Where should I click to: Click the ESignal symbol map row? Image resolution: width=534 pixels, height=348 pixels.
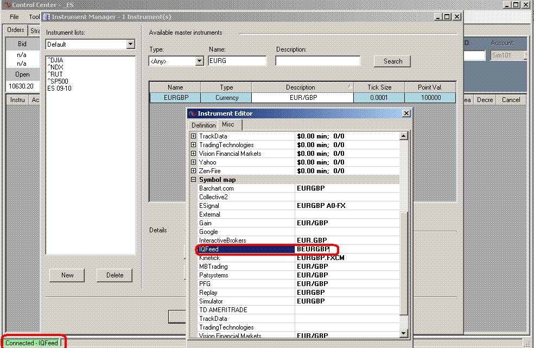[298, 206]
